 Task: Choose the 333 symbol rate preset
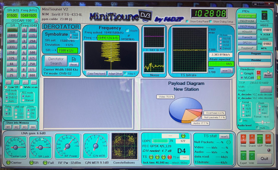click(x=12, y=47)
